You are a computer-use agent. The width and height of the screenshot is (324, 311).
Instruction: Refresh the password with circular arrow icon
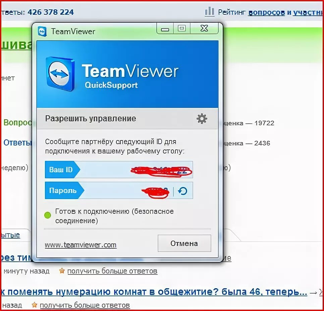[x=183, y=191]
